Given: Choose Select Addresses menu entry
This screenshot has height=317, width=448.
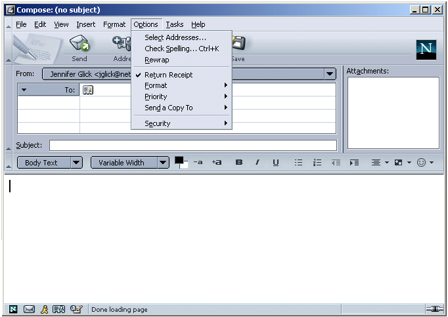Looking at the screenshot, I should pyautogui.click(x=175, y=37).
